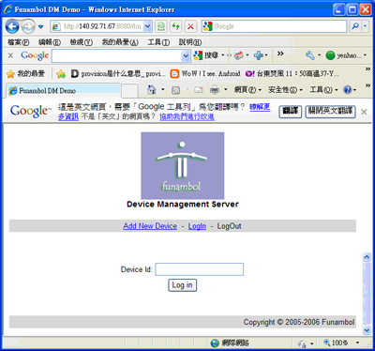The height and width of the screenshot is (351, 375).
Task: Click the Funambol logo image
Action: pos(183,165)
